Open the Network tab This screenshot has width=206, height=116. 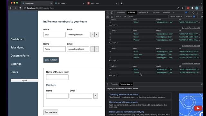[x=166, y=13]
